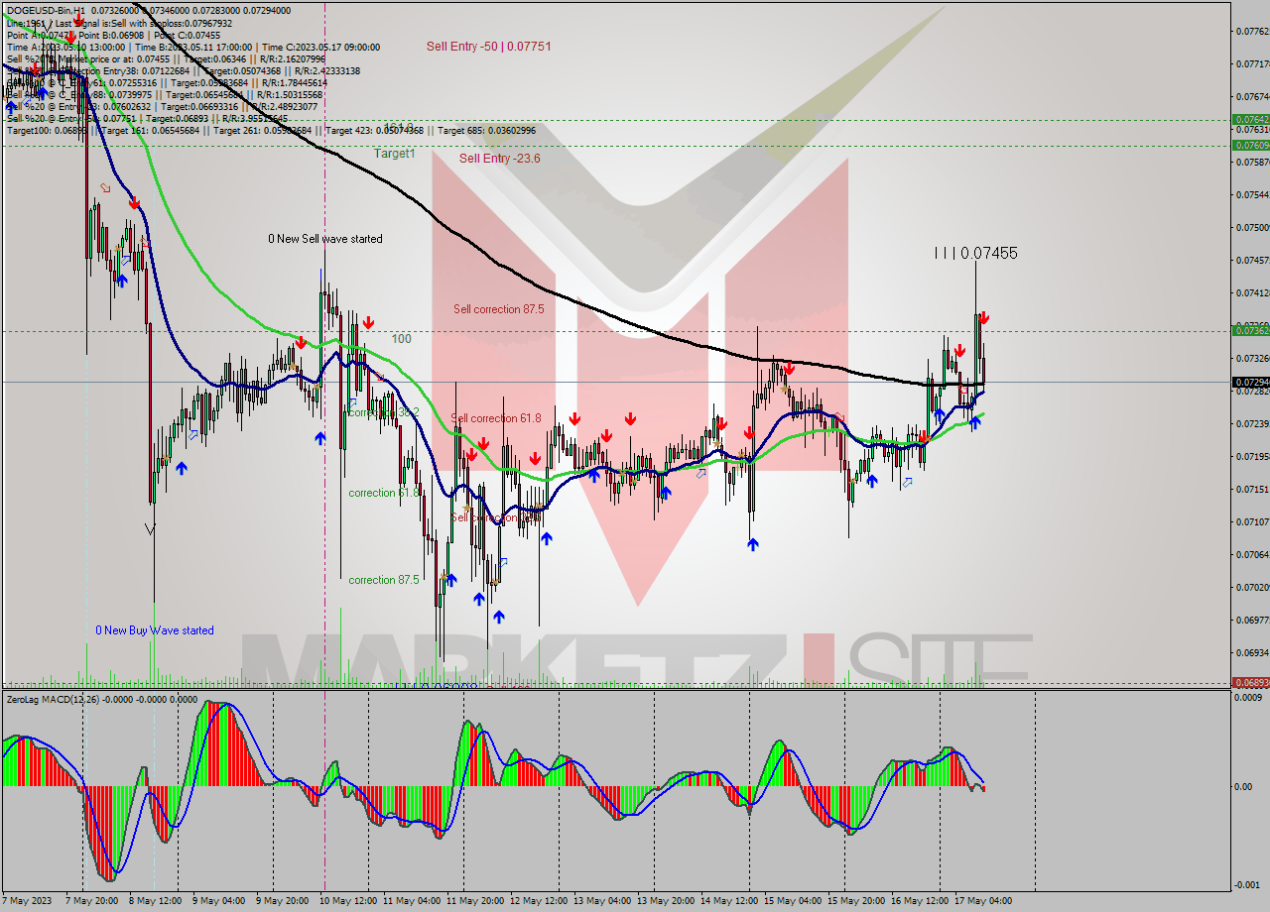Click the 'Sell Entry -50 | 0.07751' label
The height and width of the screenshot is (912, 1270).
pos(489,47)
